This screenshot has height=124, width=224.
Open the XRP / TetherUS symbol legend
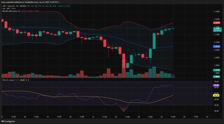[14, 6]
